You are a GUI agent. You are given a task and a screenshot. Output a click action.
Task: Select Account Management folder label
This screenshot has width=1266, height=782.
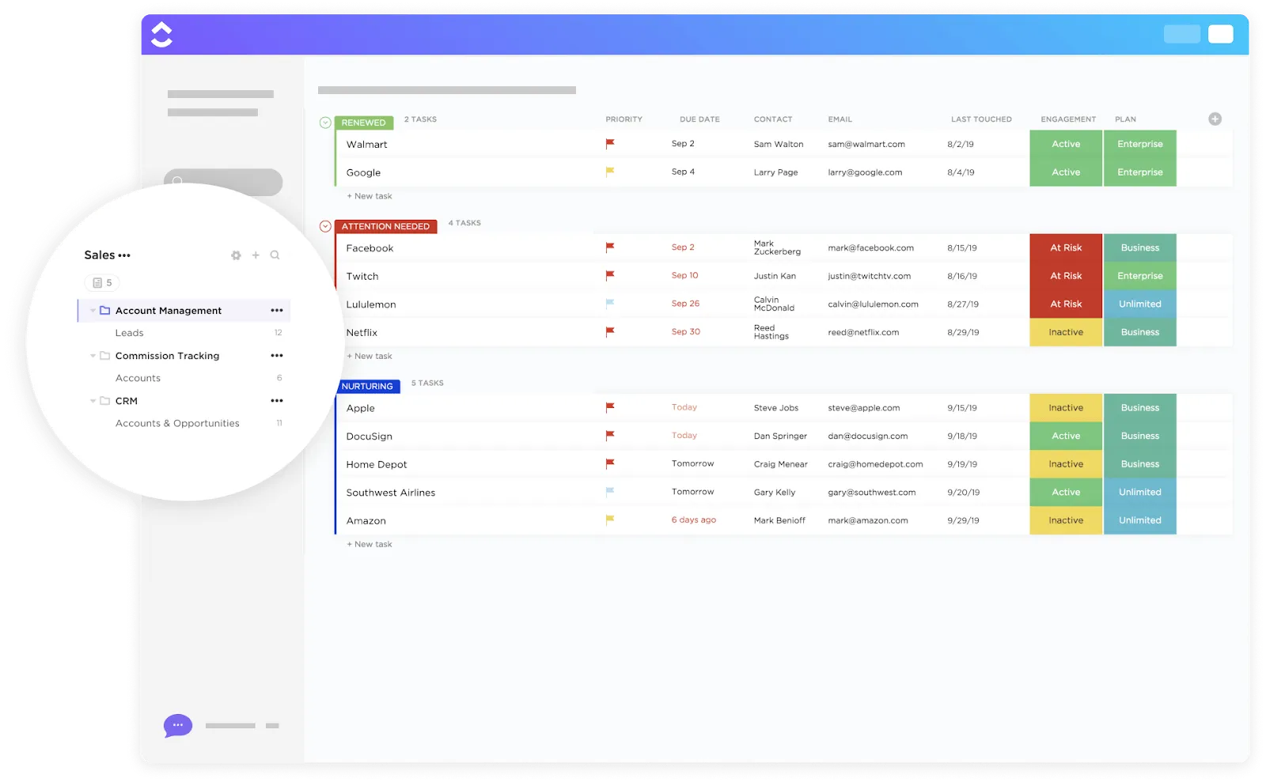click(169, 311)
